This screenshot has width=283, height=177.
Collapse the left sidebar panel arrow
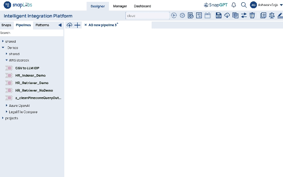(x=60, y=25)
